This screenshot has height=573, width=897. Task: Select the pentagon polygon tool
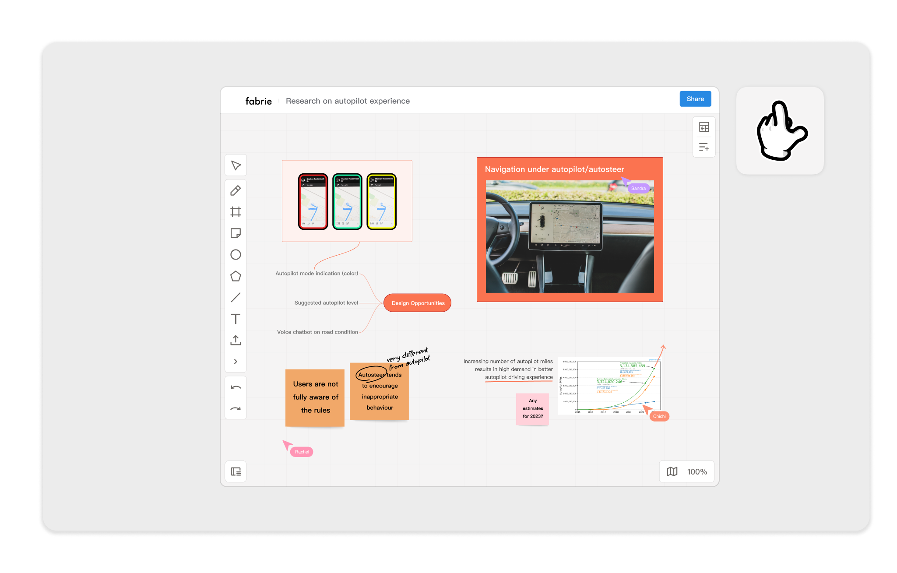pyautogui.click(x=236, y=276)
